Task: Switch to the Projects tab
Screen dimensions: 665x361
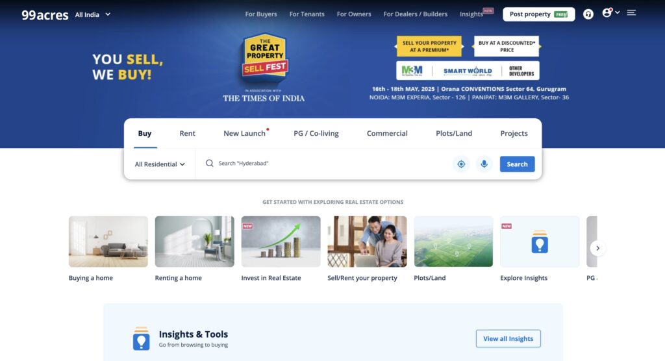Action: [x=514, y=133]
